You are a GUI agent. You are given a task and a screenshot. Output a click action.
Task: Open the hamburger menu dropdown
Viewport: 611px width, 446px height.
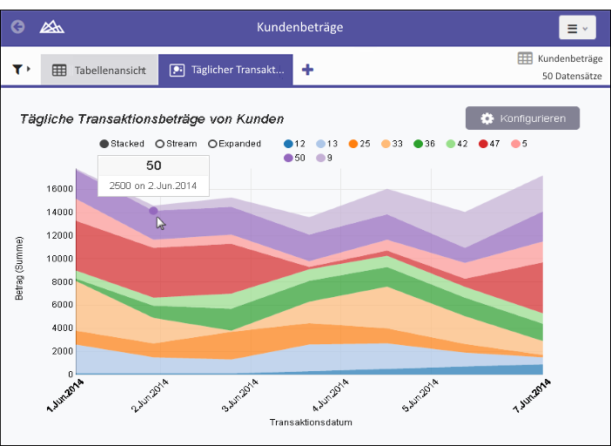[577, 28]
